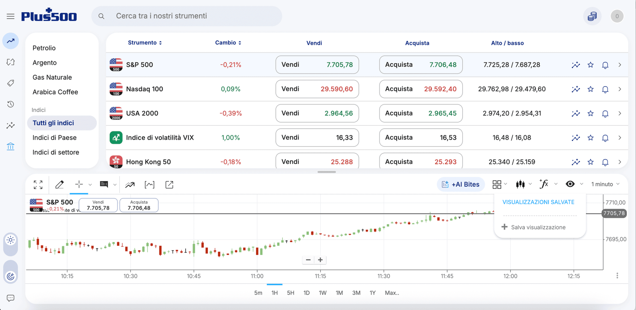Open the bank building sidebar icon
This screenshot has height=310, width=636.
coord(11,146)
